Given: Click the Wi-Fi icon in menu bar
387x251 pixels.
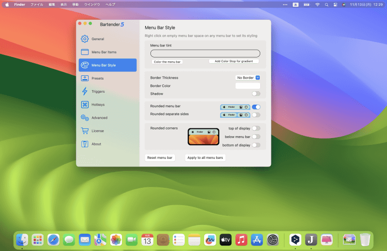Looking at the screenshot, I should coord(317,5).
